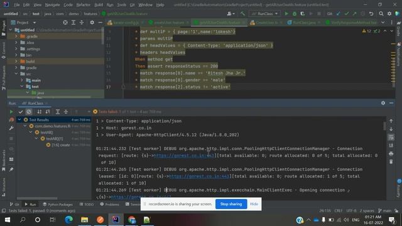Click Select Opened File target icon in Project panel

pos(65,23)
